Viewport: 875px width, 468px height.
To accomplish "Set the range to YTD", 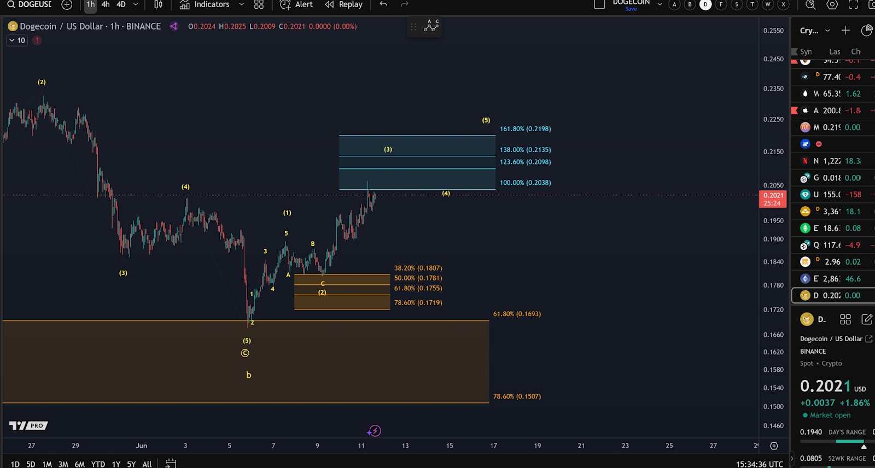I will [98, 464].
